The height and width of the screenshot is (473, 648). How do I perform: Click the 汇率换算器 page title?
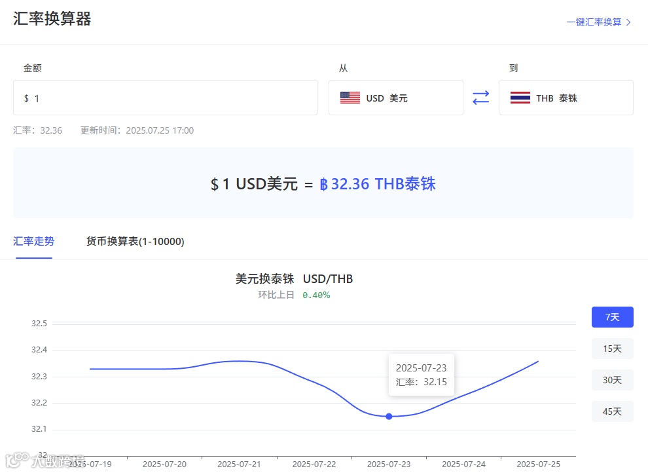pyautogui.click(x=52, y=18)
